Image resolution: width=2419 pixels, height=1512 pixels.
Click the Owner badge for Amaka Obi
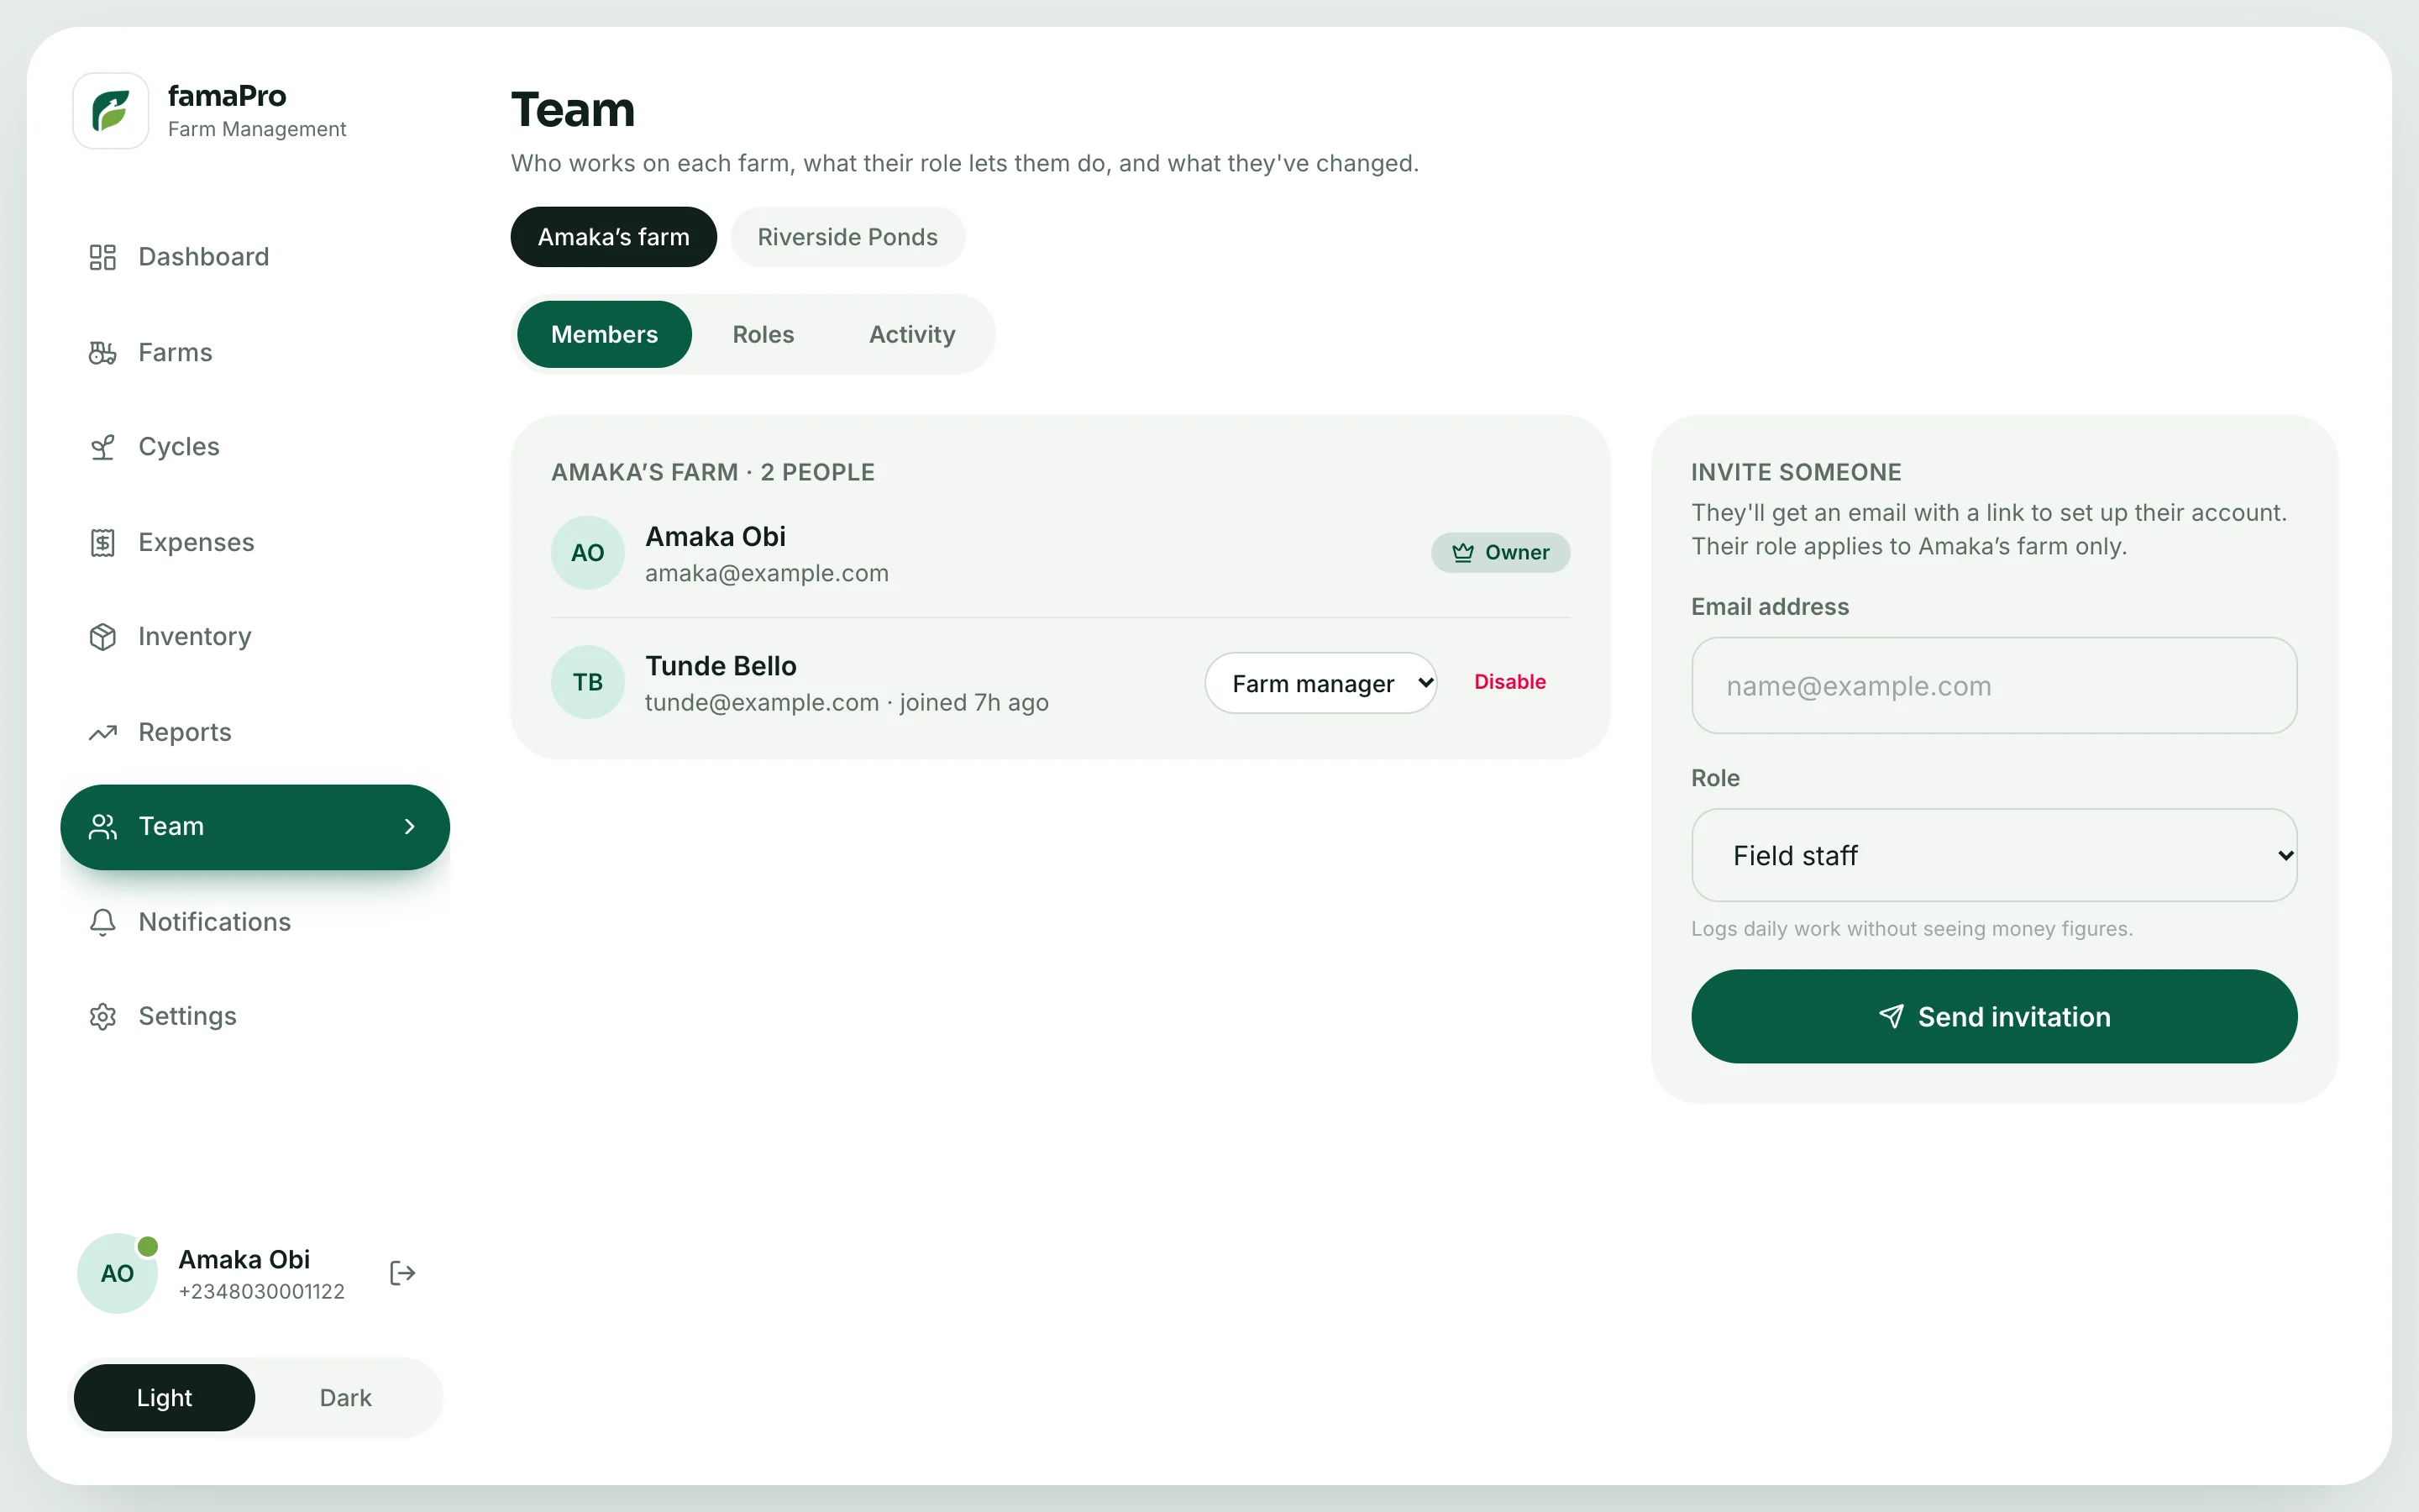(x=1499, y=553)
